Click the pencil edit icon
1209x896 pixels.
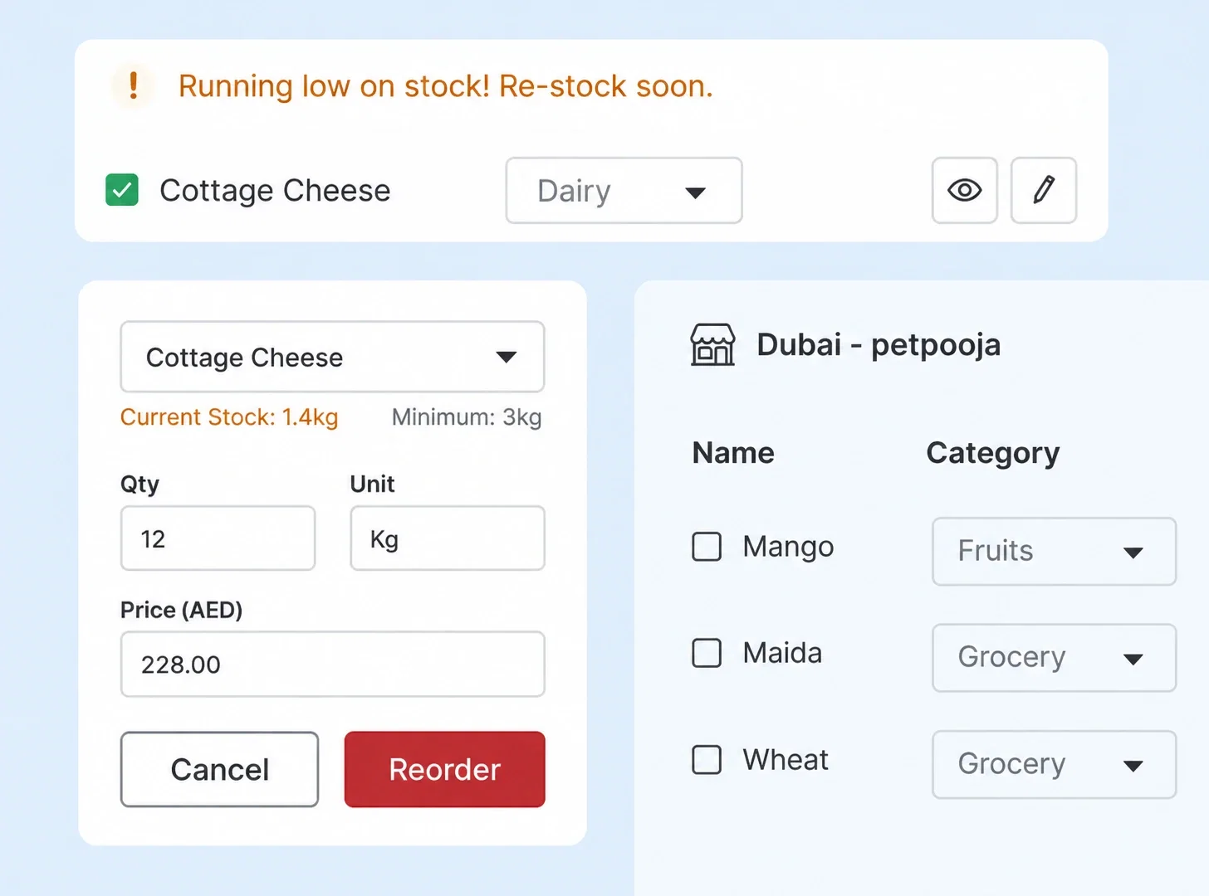[1044, 191]
